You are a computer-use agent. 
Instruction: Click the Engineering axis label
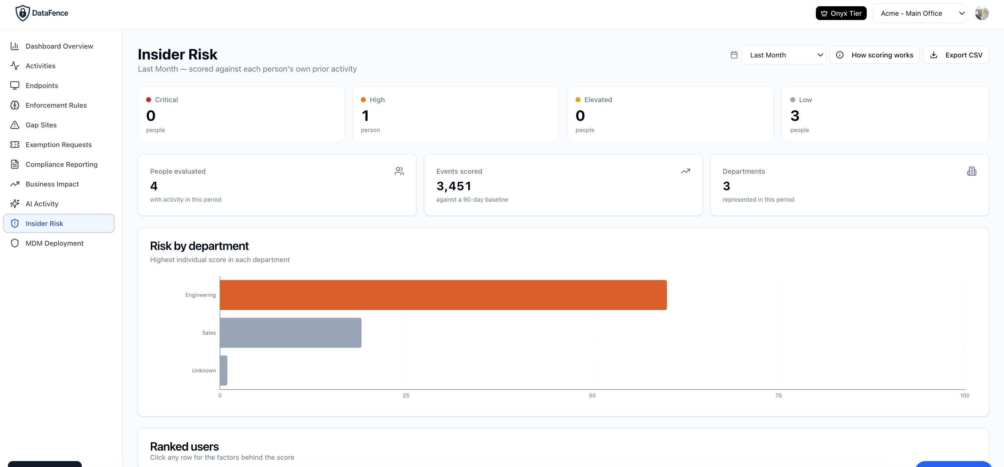point(200,295)
